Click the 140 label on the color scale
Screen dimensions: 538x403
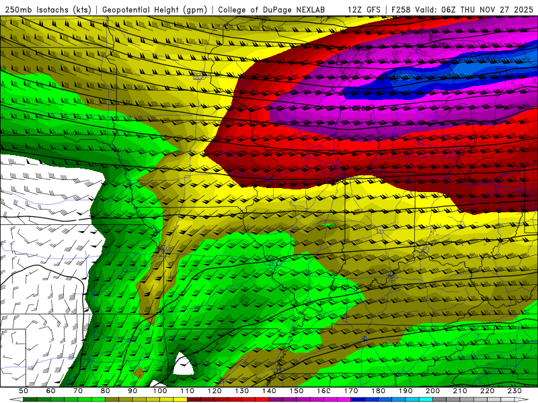(x=270, y=391)
